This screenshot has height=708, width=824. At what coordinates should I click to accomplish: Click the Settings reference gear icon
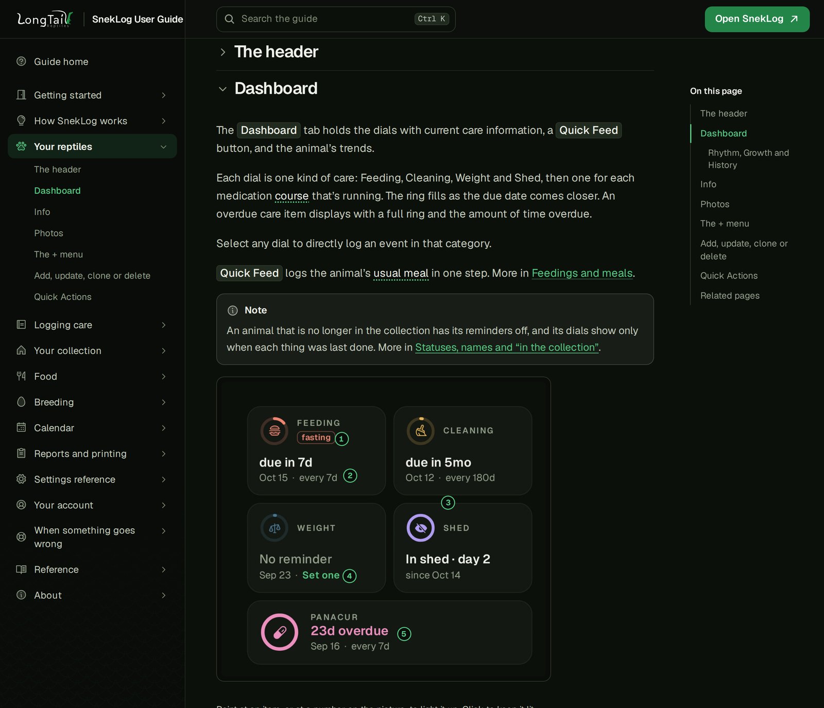click(x=21, y=479)
